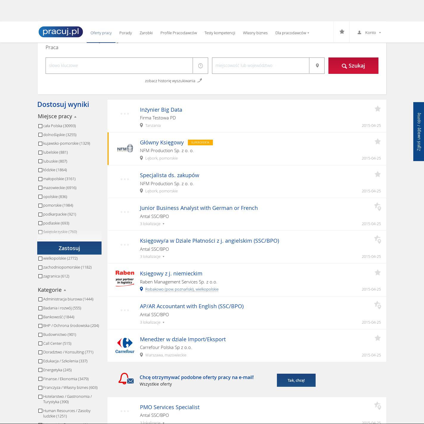
Task: Tick the Bankowość category checkbox
Action: click(x=40, y=317)
